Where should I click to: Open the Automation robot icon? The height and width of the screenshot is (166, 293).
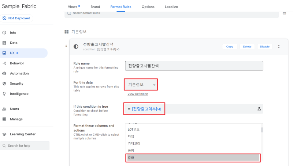coord(4,73)
